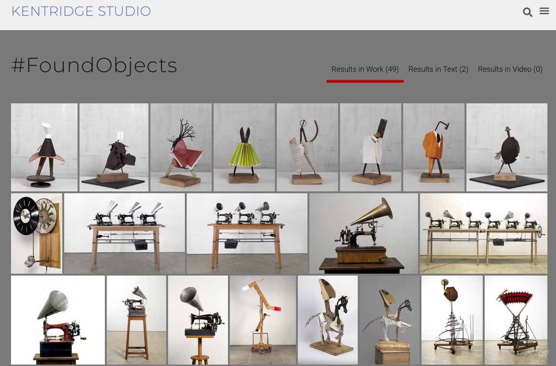Open sewing machine on tall wooden stool thumbnail
Image resolution: width=556 pixels, height=366 pixels.
(136, 320)
